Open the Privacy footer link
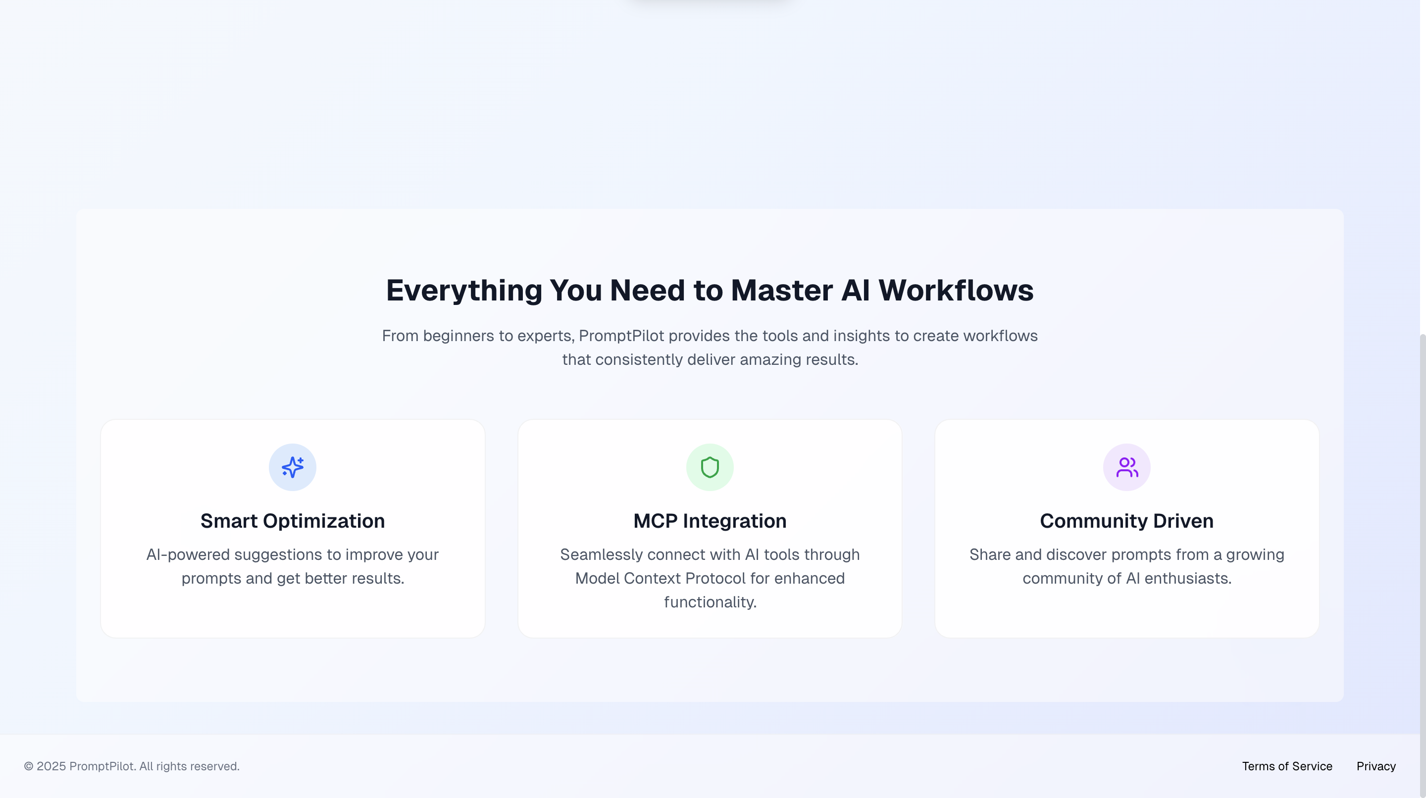The height and width of the screenshot is (798, 1426). coord(1375,766)
